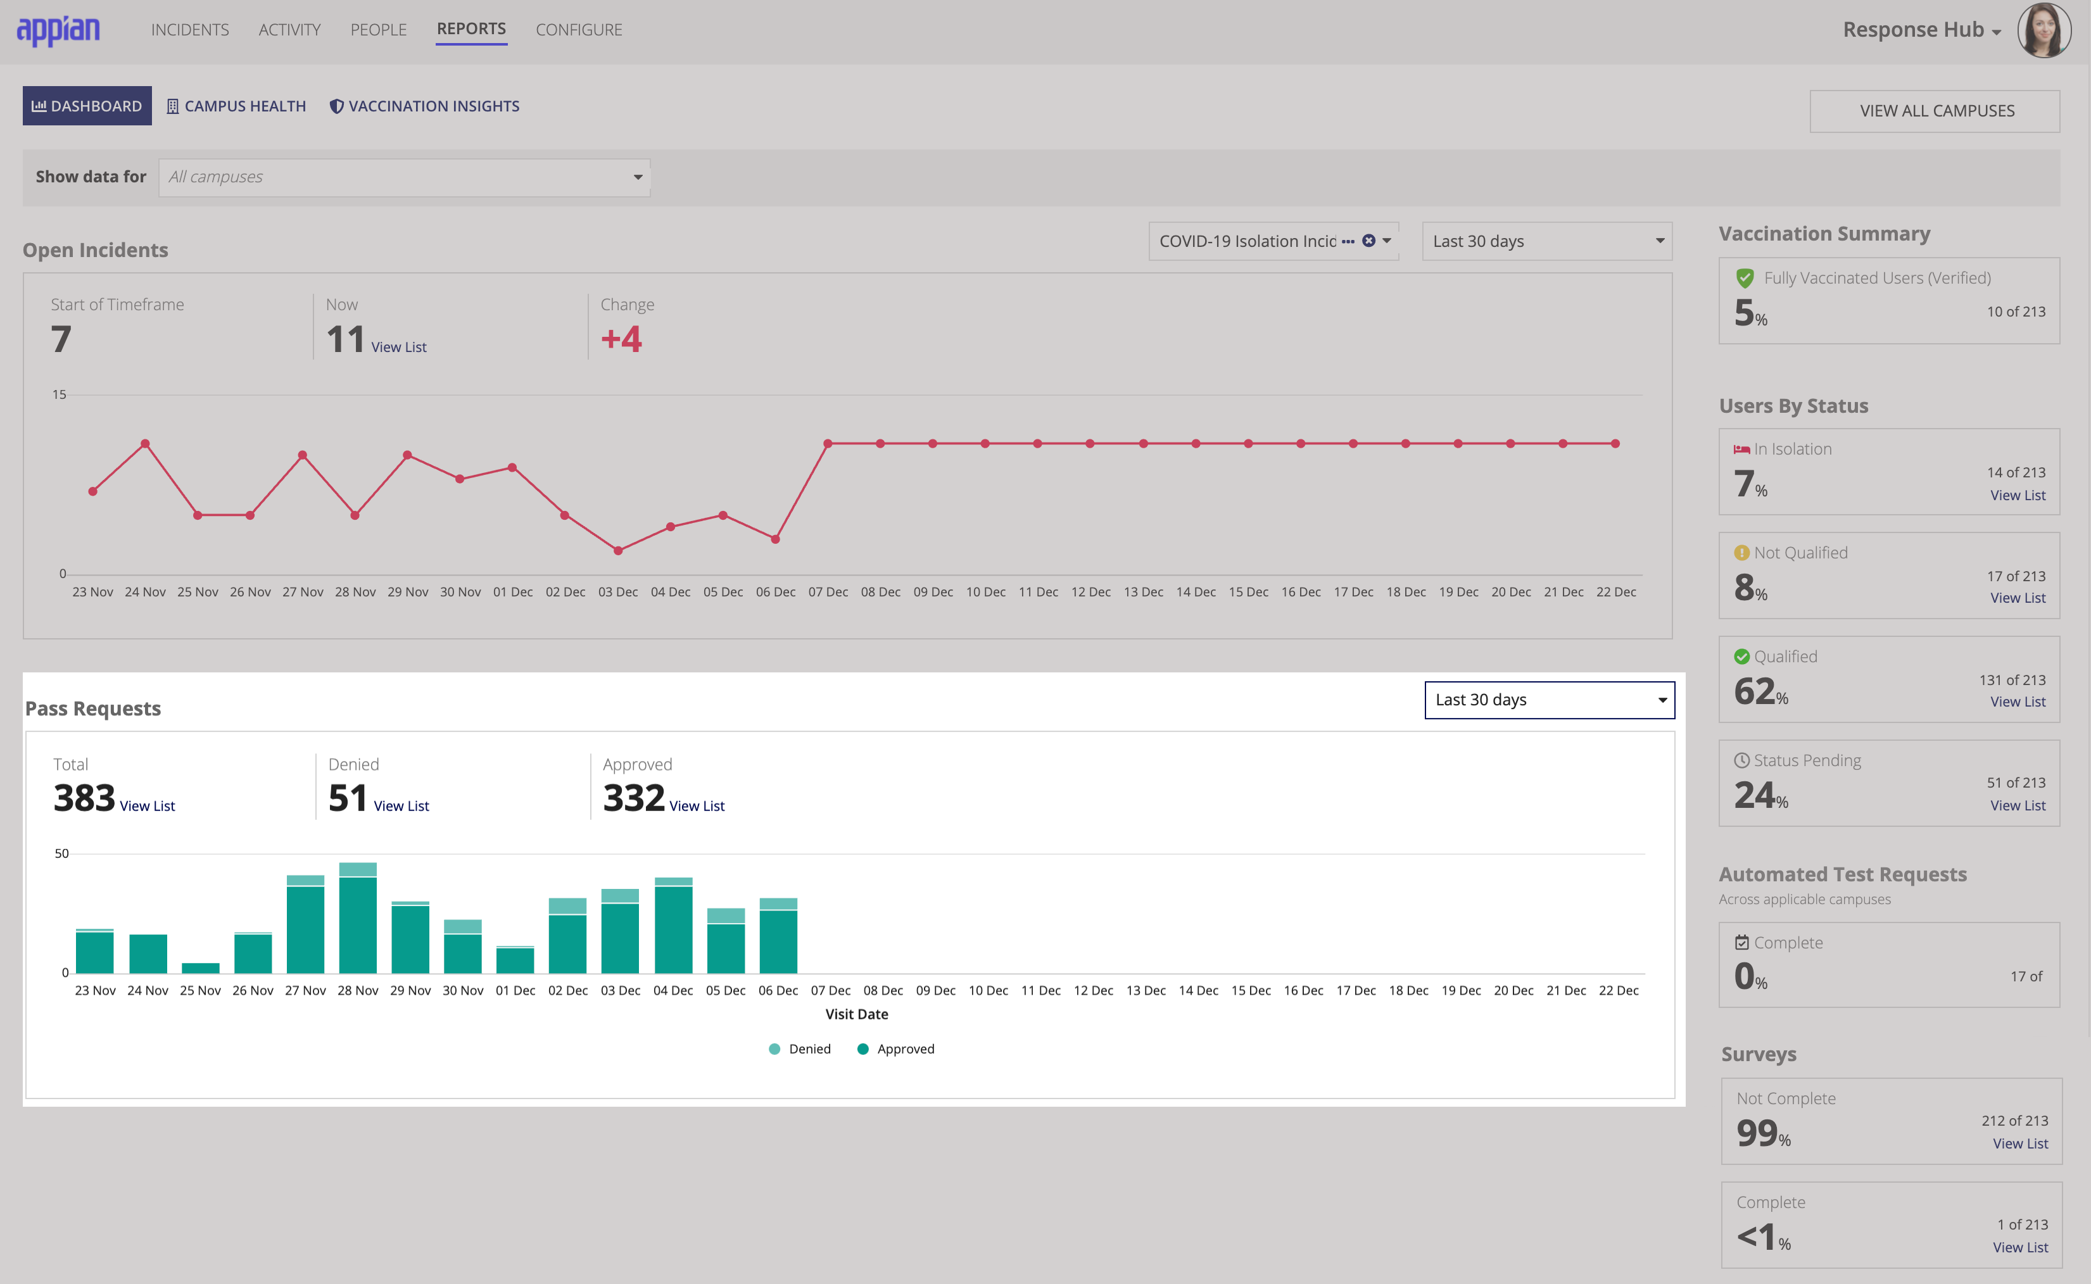Click the Not Qualified warning icon

[1741, 553]
